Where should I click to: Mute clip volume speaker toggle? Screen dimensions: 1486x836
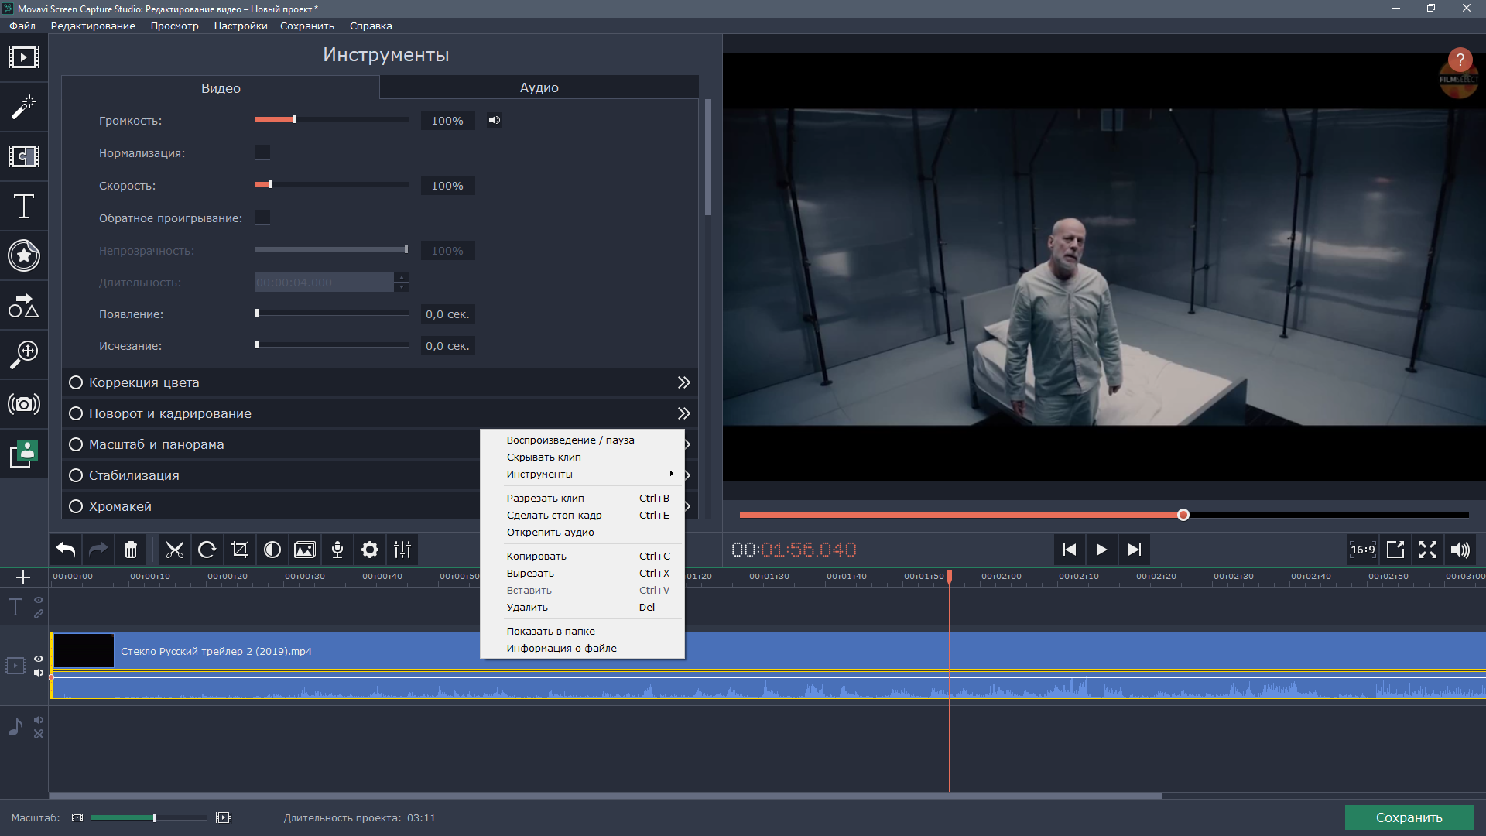click(x=495, y=120)
